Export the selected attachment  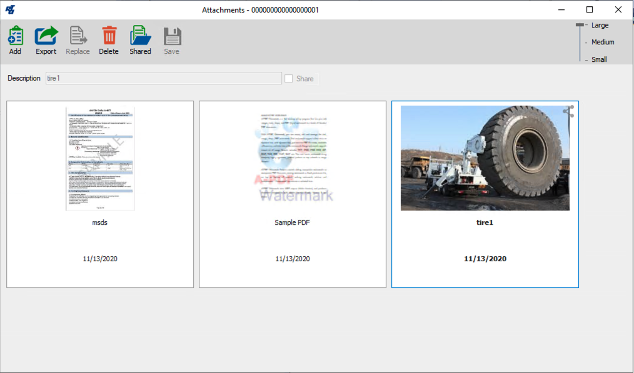[x=46, y=36]
